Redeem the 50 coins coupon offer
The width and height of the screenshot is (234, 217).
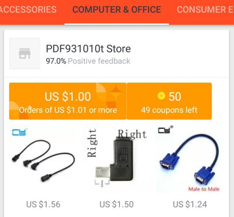[x=169, y=101]
